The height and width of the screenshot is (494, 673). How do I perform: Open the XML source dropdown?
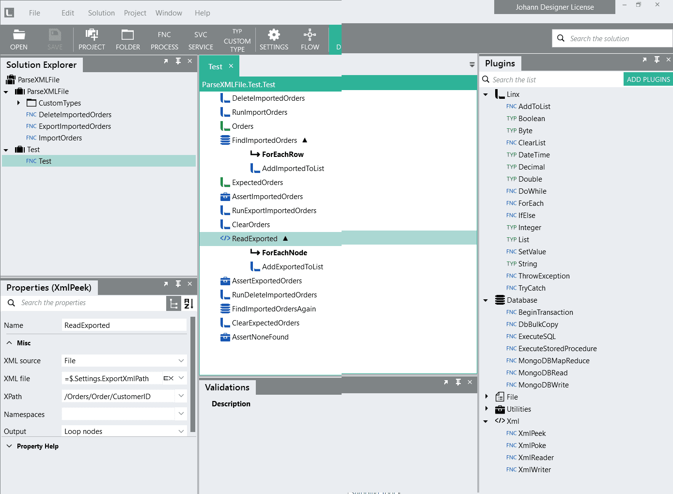tap(181, 361)
